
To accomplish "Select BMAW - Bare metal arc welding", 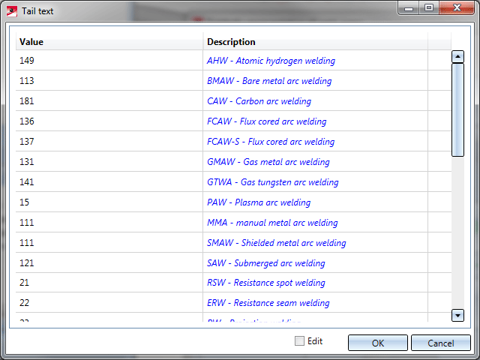I will tap(269, 81).
